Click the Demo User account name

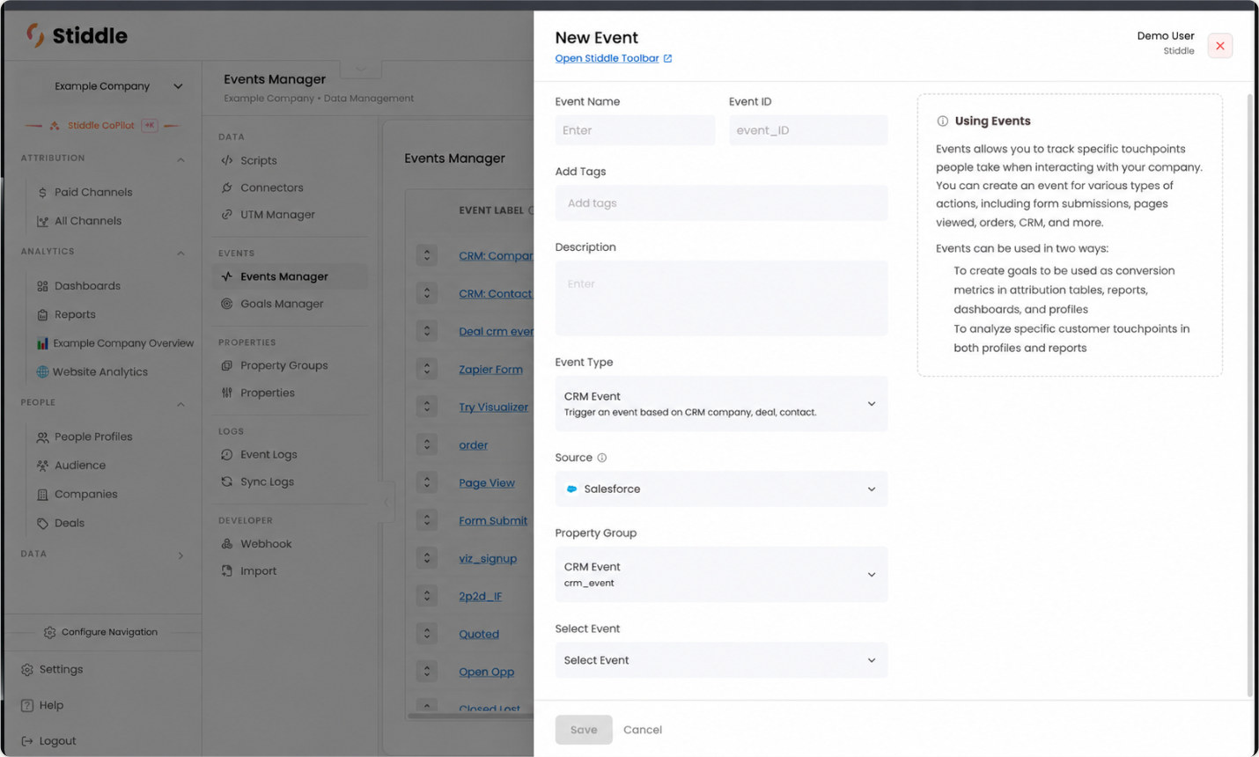coord(1166,36)
